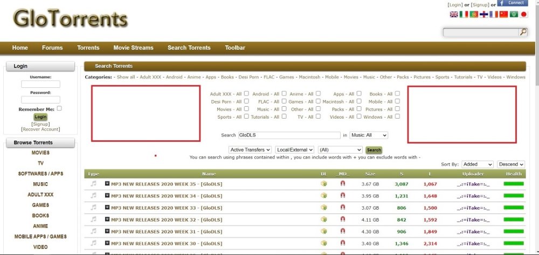Open the Movie Streams menu item
The image size is (539, 255).
point(133,48)
